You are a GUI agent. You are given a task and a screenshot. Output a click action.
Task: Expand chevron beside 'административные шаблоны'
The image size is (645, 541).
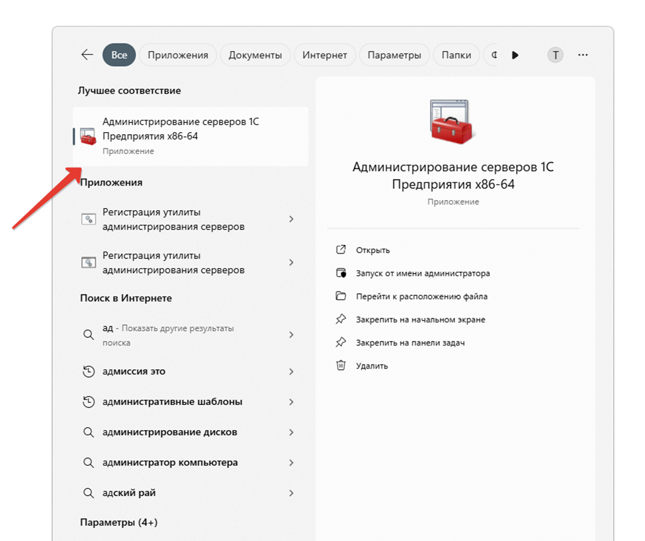[x=291, y=402]
